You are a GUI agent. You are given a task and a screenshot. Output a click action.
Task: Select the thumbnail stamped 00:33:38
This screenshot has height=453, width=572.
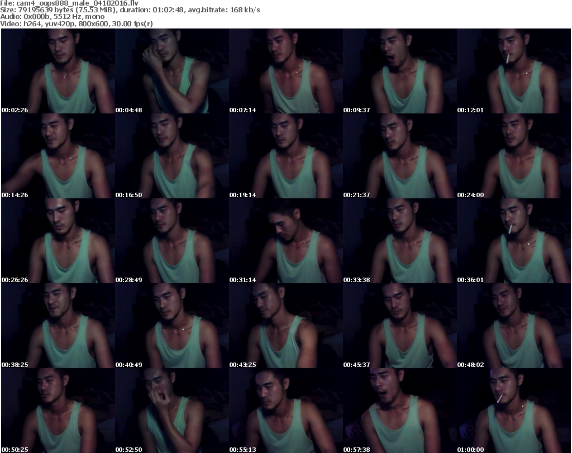(x=399, y=241)
